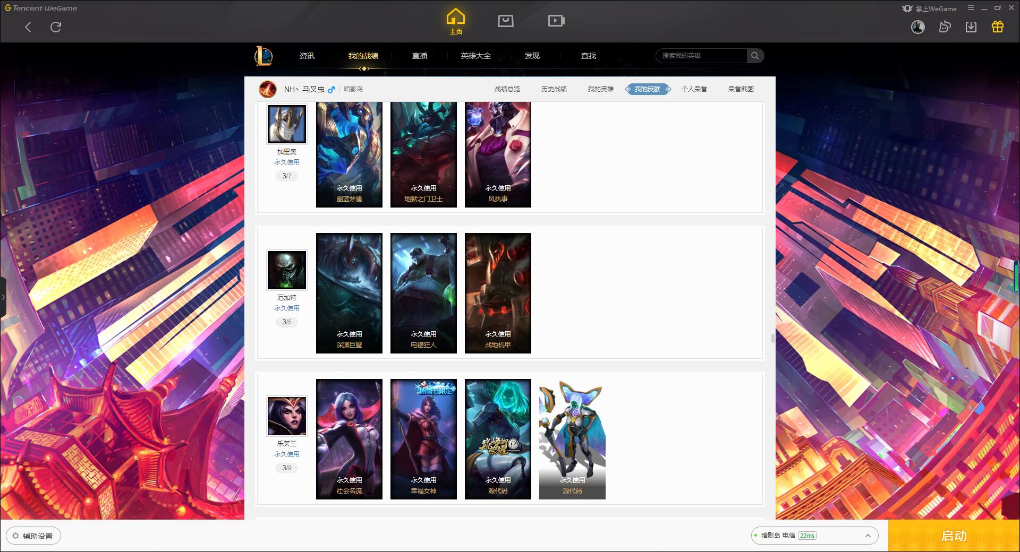Select the 我的皮肤 sub-tab

coord(648,89)
